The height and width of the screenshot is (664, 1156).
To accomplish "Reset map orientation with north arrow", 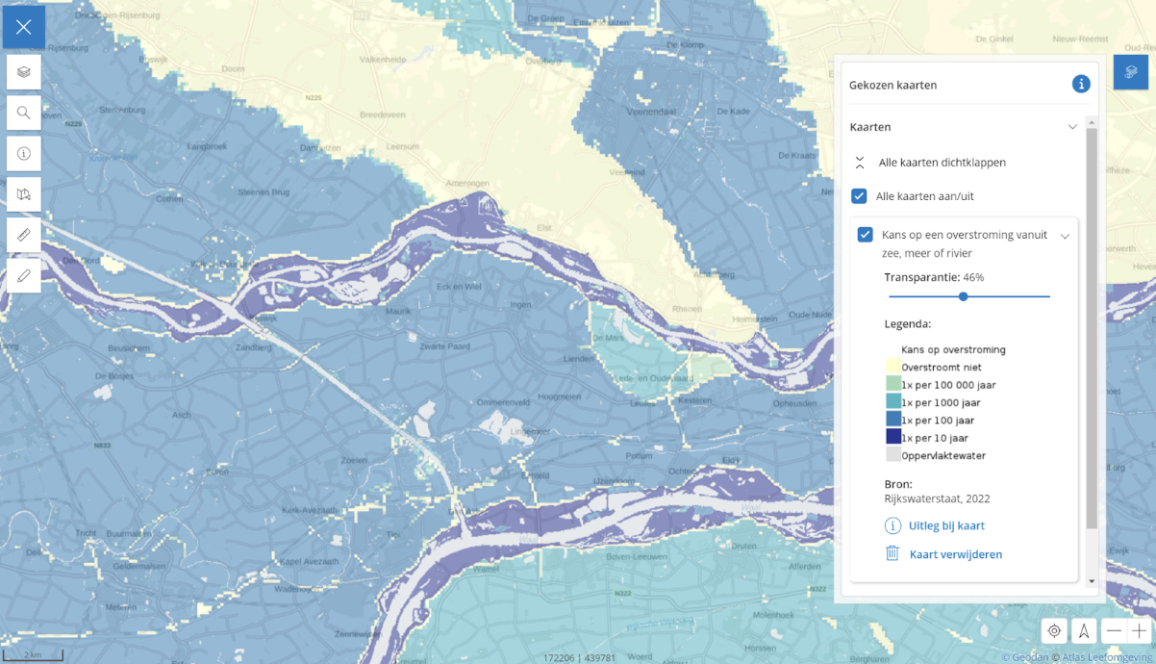I will click(1084, 631).
